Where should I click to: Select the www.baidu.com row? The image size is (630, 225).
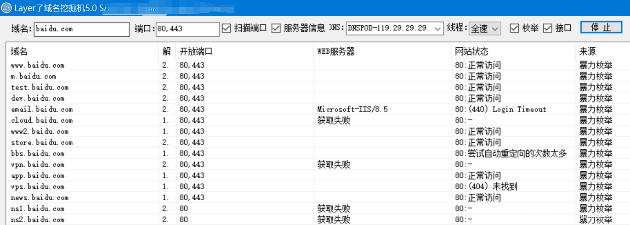pyautogui.click(x=318, y=65)
